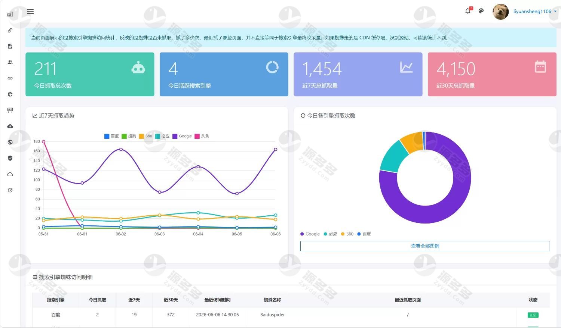Open the home dashboard sidebar icon

[10, 14]
